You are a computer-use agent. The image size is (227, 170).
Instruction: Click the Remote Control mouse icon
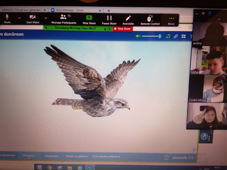point(150,18)
